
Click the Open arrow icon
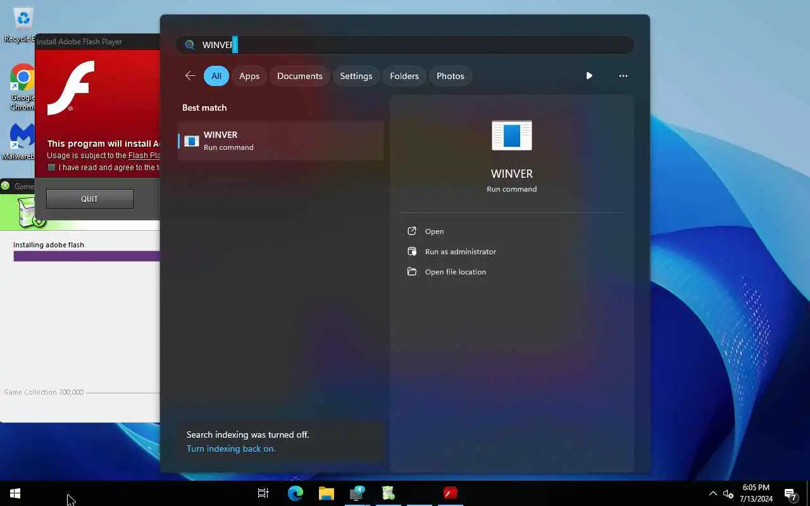(x=412, y=231)
